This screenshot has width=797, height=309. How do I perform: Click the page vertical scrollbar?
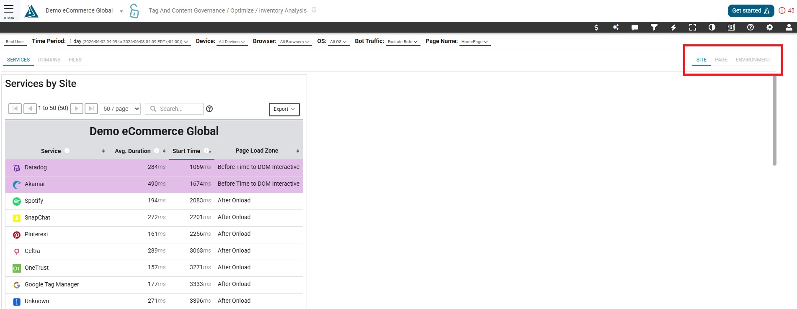(x=774, y=120)
